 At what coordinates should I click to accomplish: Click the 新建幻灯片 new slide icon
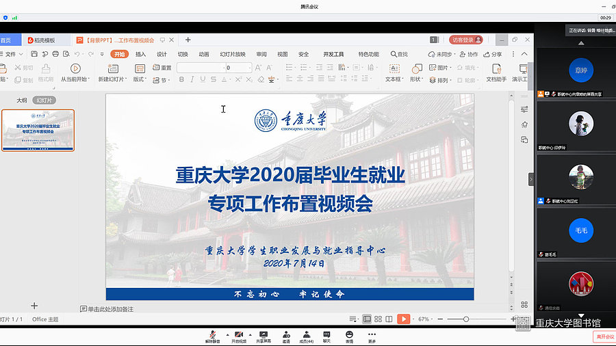point(113,68)
